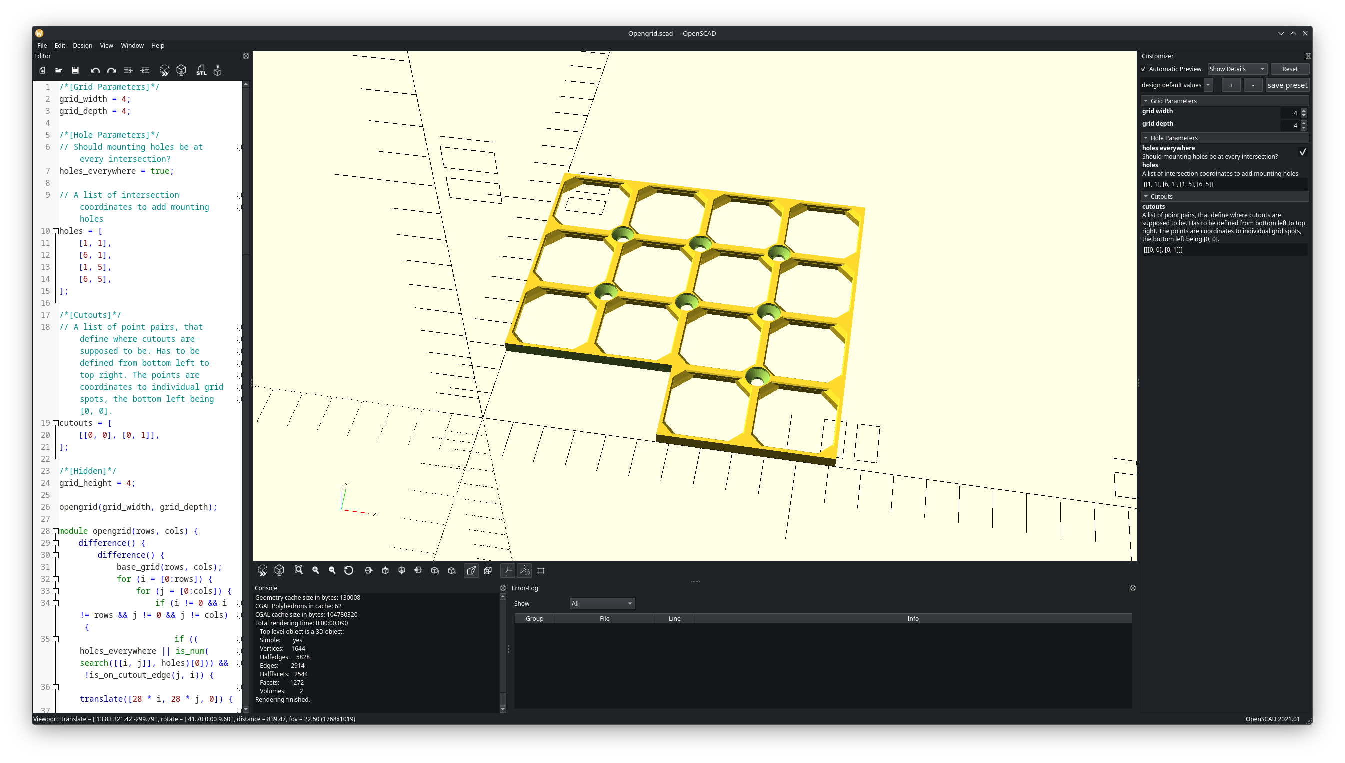Click the View All zoom-fit icon
The image size is (1345, 763).
pyautogui.click(x=299, y=570)
